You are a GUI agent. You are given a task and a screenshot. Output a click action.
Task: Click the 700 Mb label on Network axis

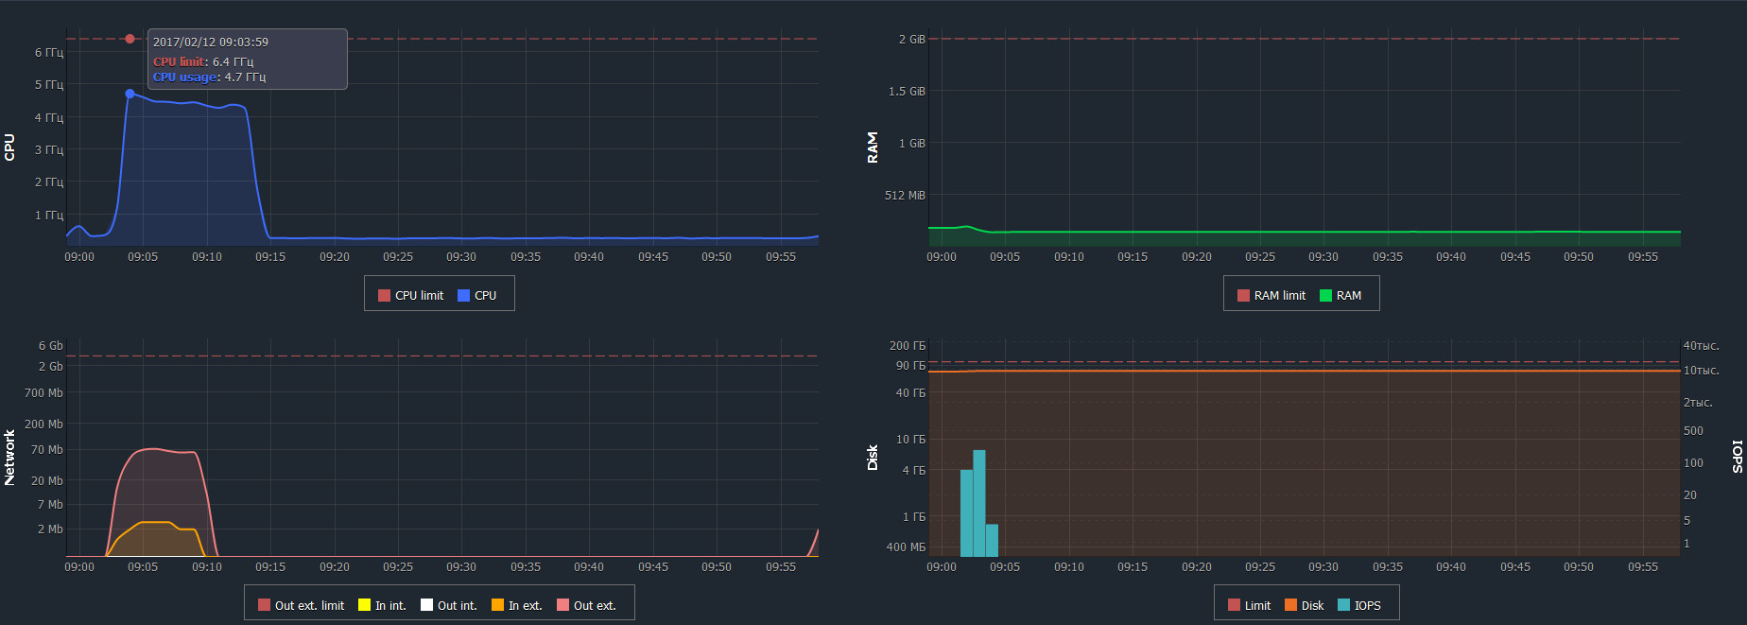coord(43,392)
